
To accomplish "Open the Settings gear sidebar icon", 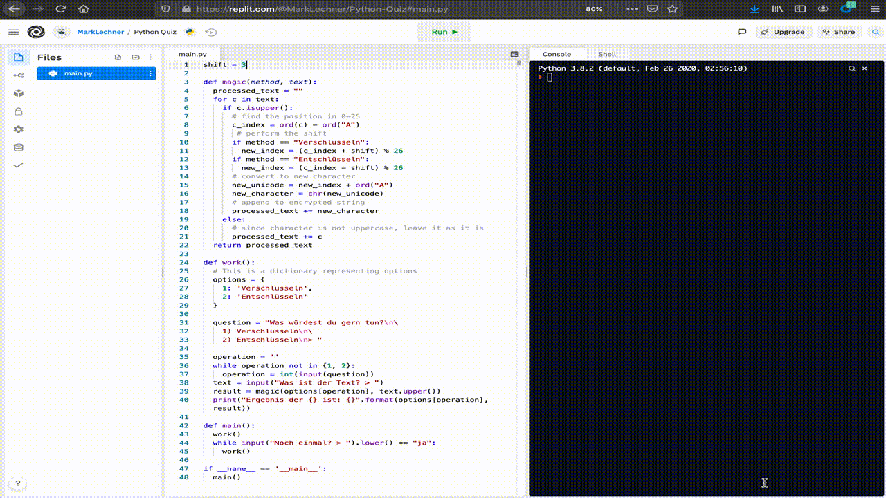I will 19,129.
